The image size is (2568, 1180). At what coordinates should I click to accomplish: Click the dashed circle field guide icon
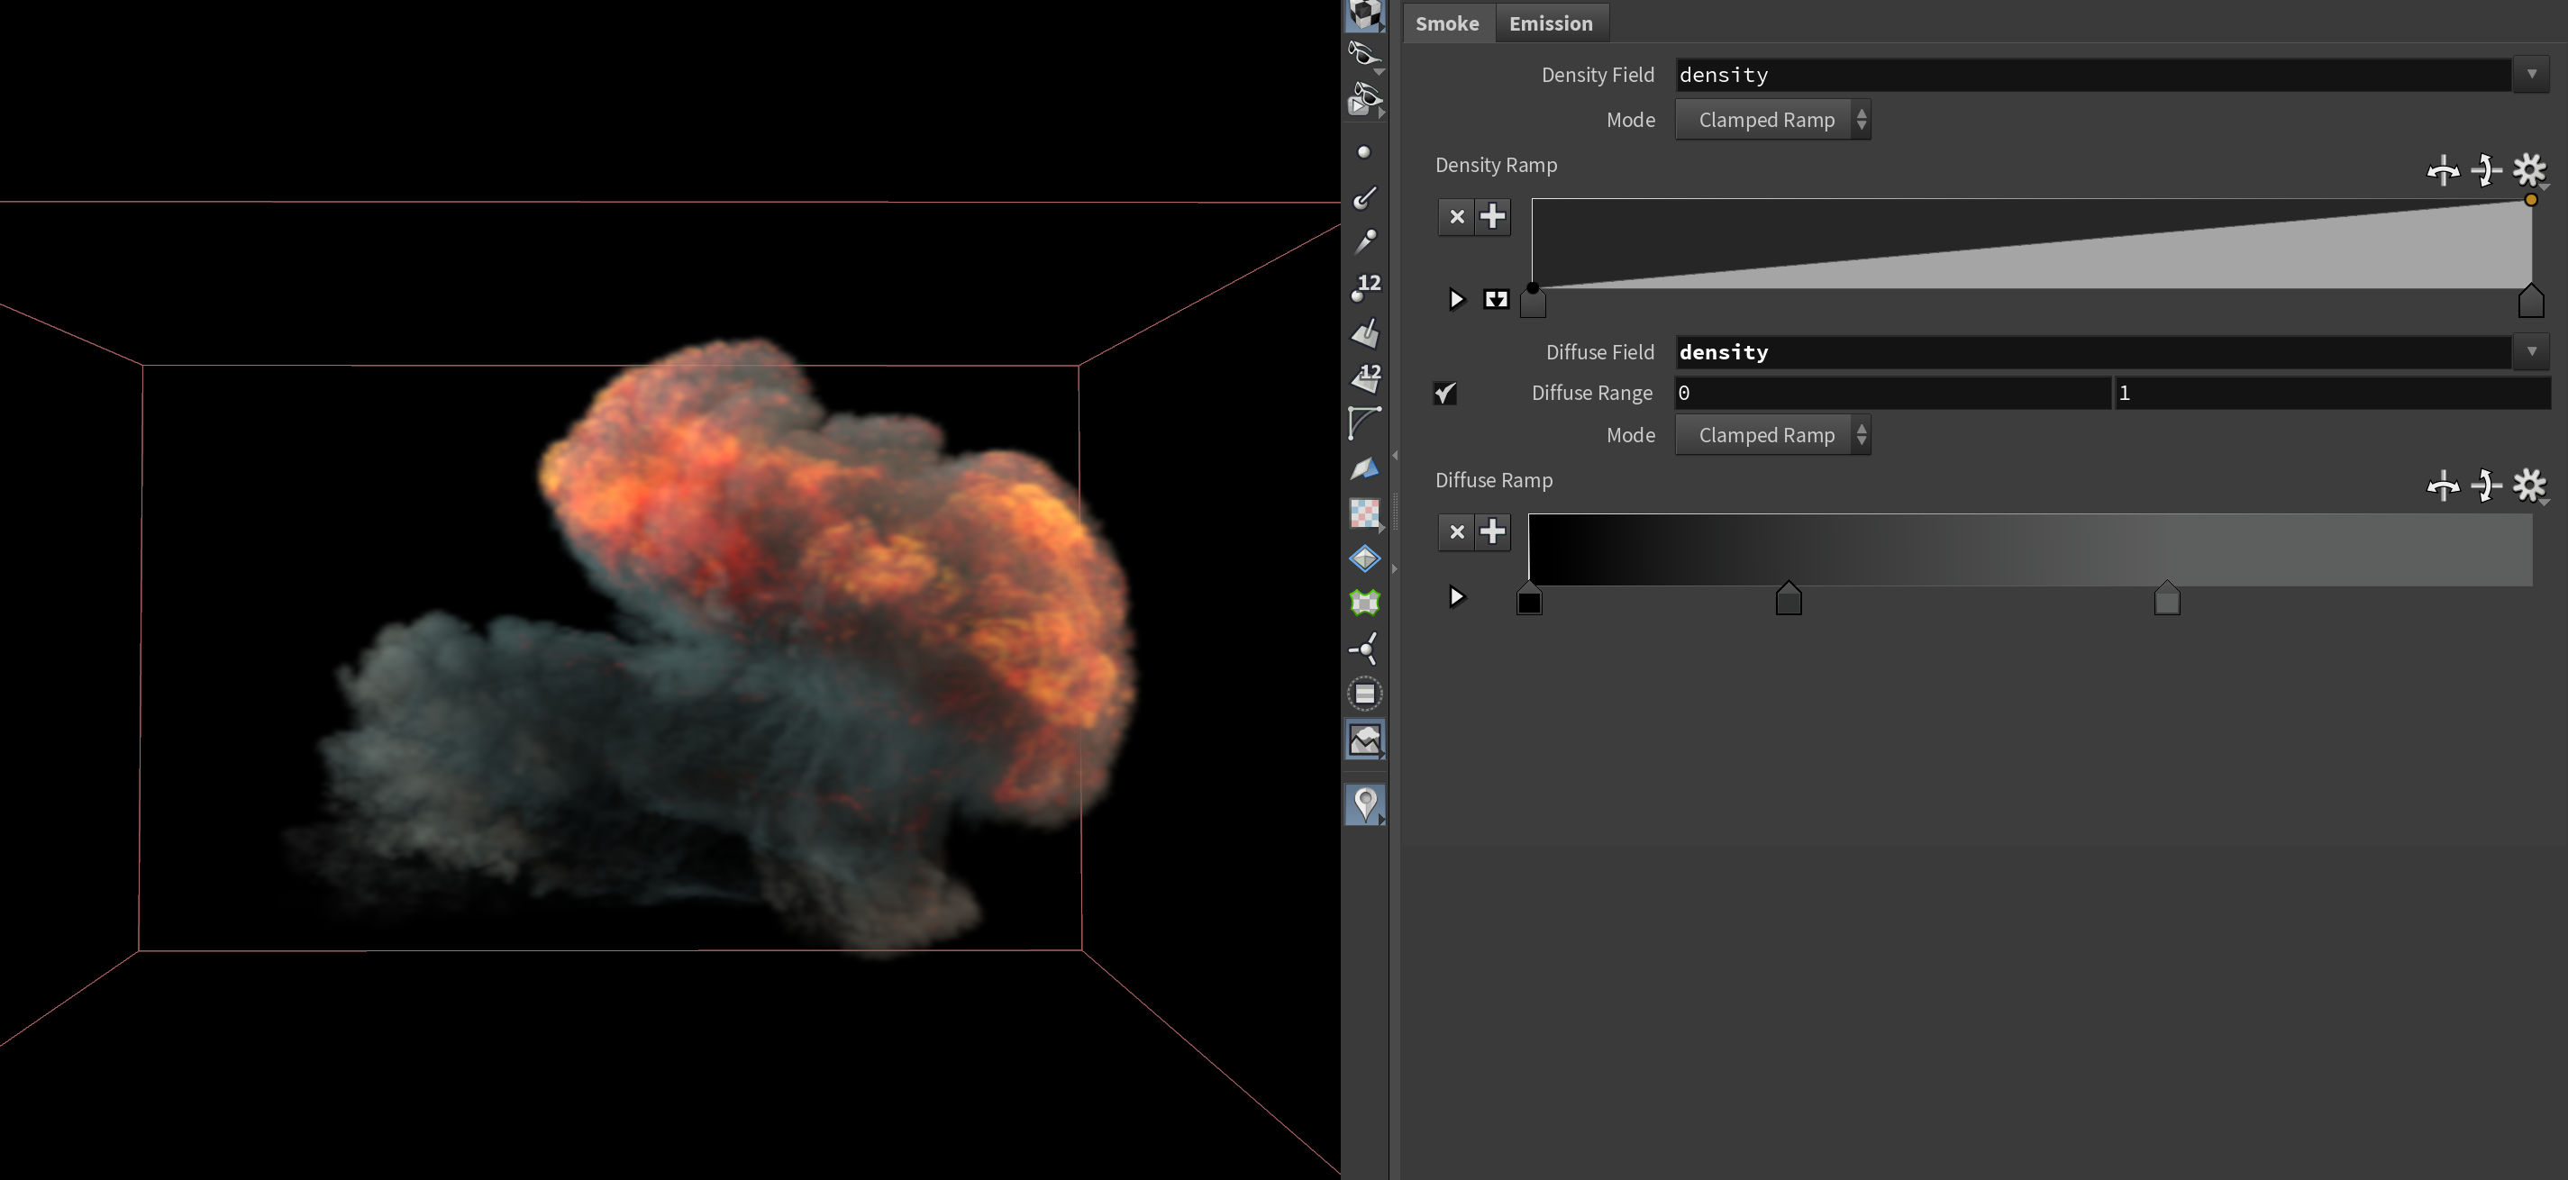tap(1365, 694)
